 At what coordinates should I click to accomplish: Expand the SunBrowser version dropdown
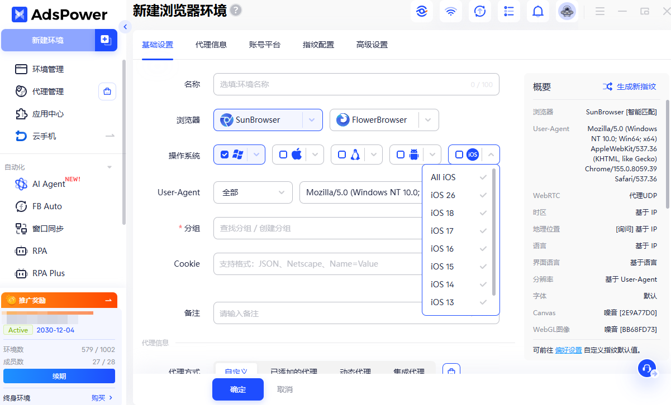pos(312,120)
